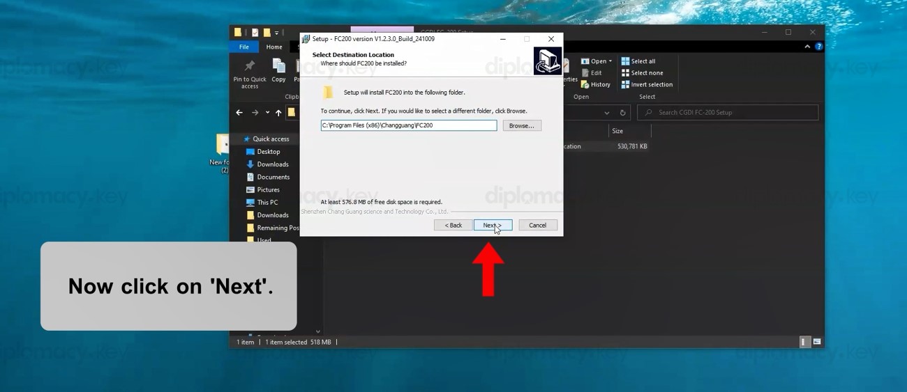Screen dimensions: 907x392
Task: Click the Select none icon
Action: tap(625, 73)
